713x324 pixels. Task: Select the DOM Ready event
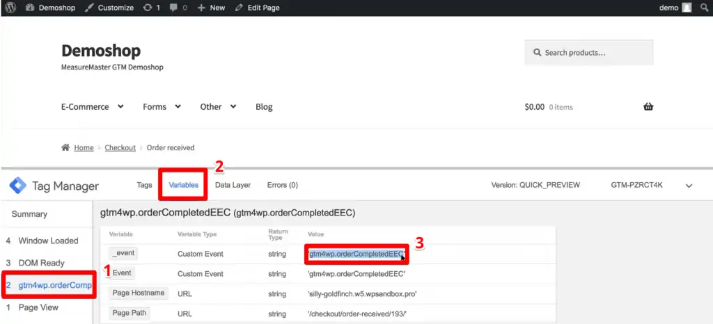coord(41,263)
